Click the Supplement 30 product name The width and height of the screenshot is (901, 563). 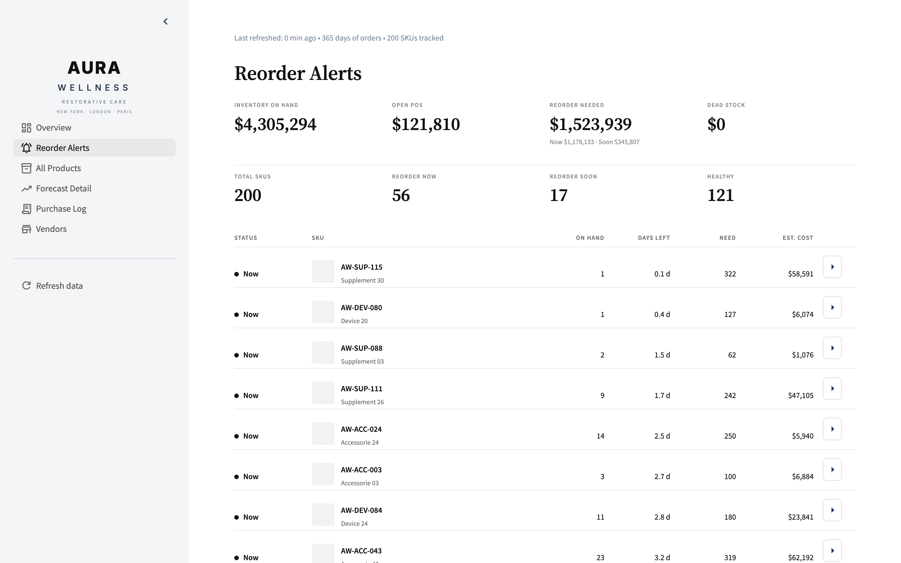tap(362, 281)
